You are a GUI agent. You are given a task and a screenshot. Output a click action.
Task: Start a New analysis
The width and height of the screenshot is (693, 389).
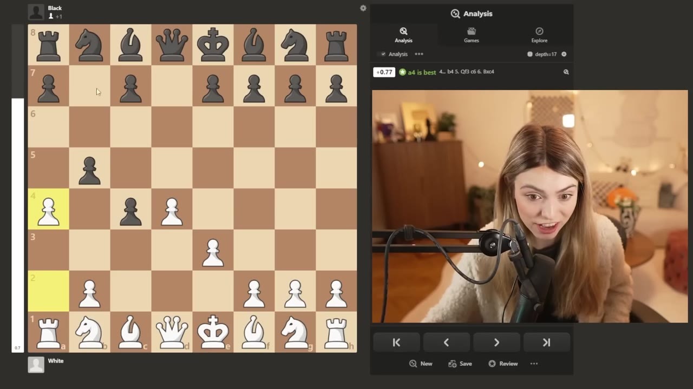pyautogui.click(x=421, y=364)
